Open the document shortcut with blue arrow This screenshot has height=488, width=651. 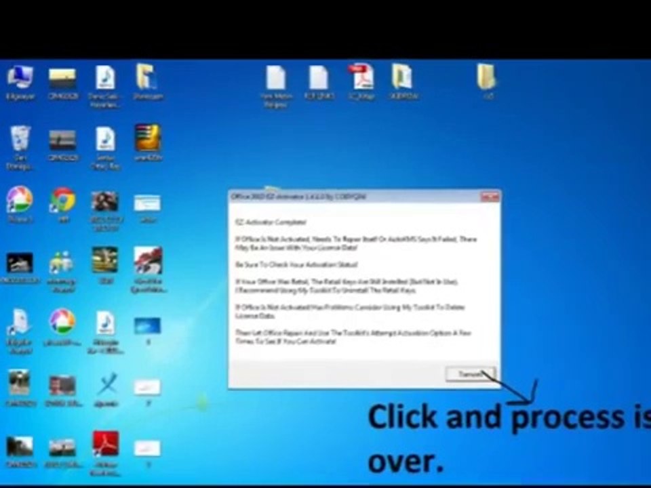tap(19, 332)
